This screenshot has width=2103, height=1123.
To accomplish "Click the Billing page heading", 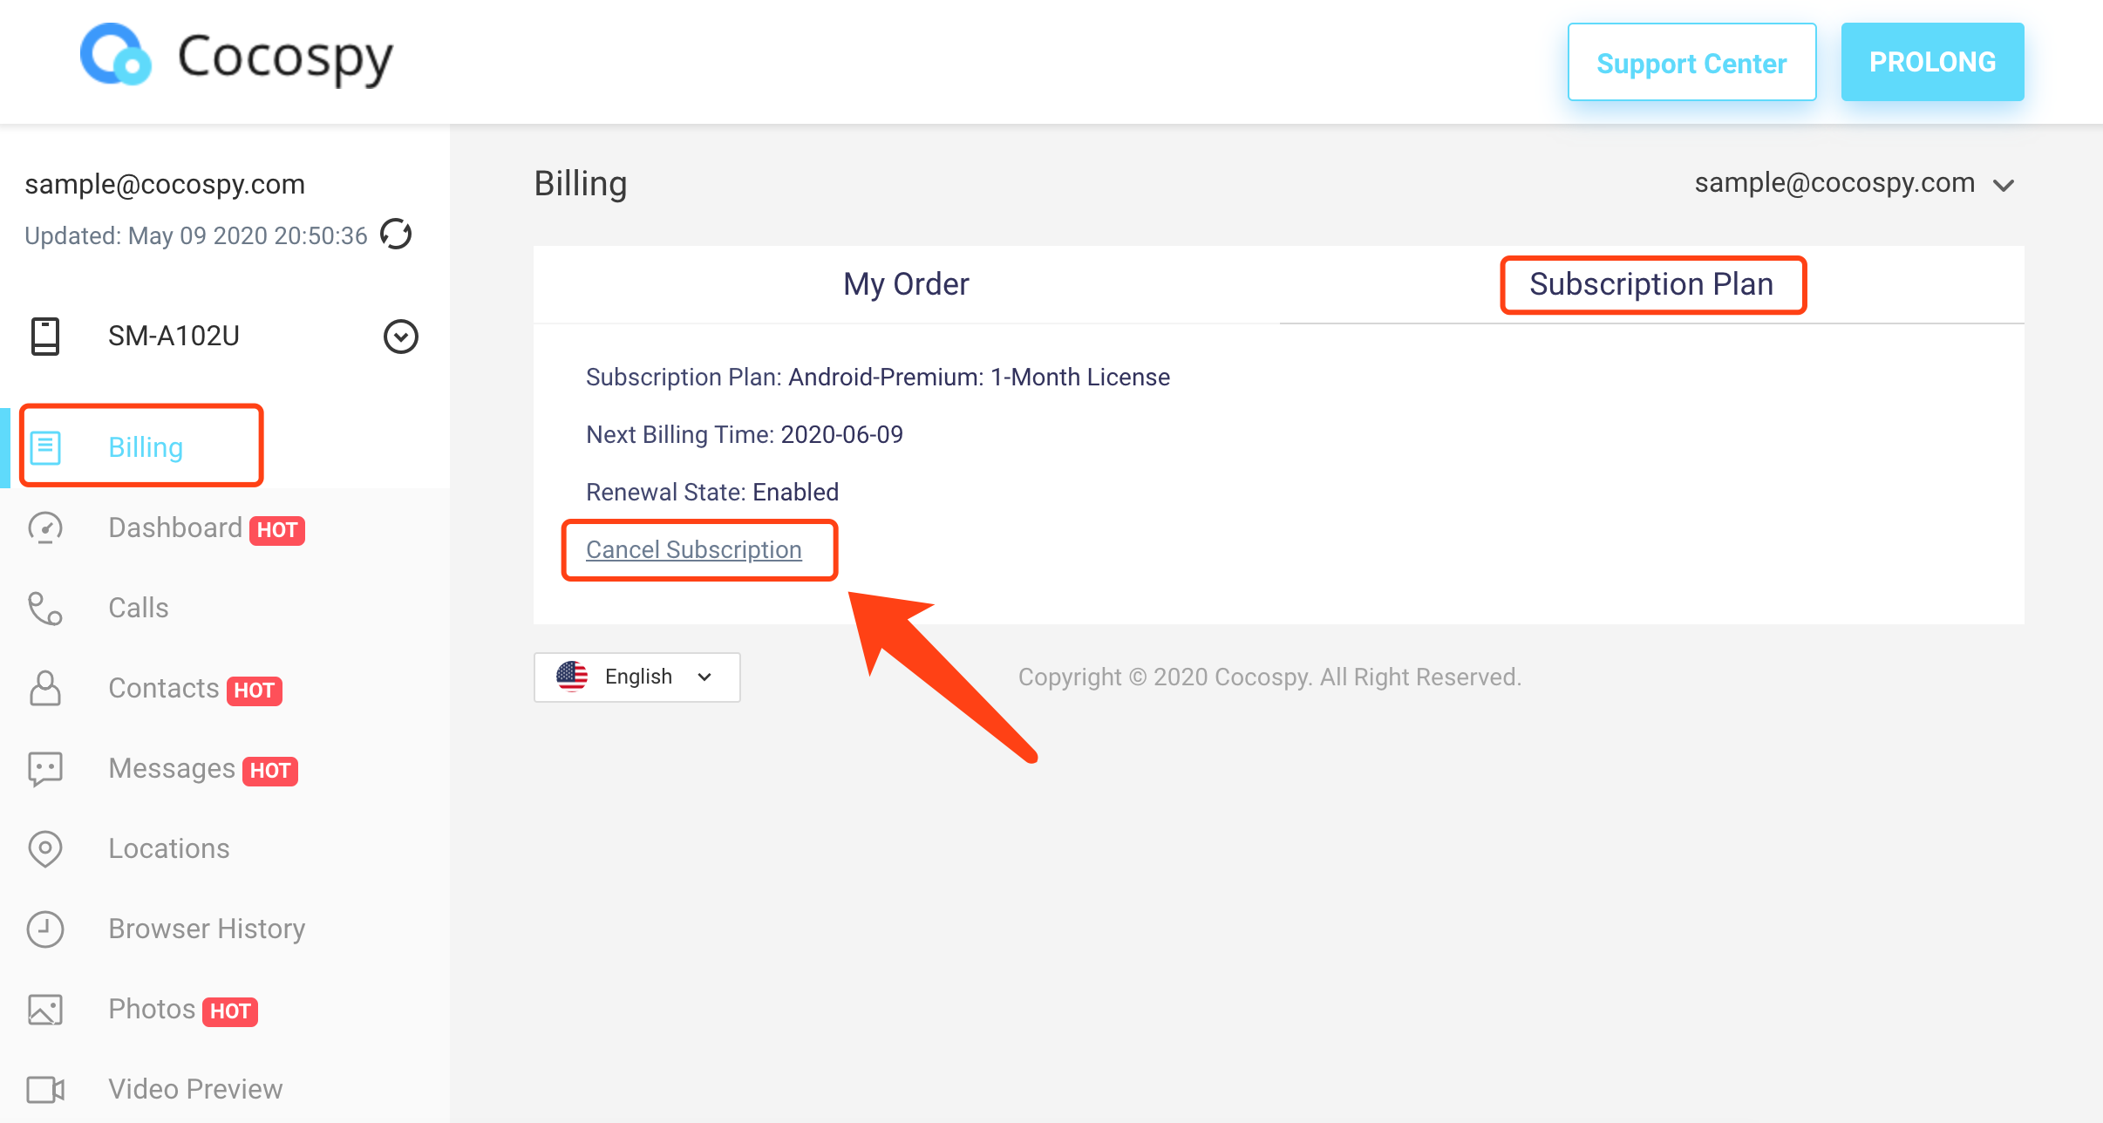I will 581,184.
